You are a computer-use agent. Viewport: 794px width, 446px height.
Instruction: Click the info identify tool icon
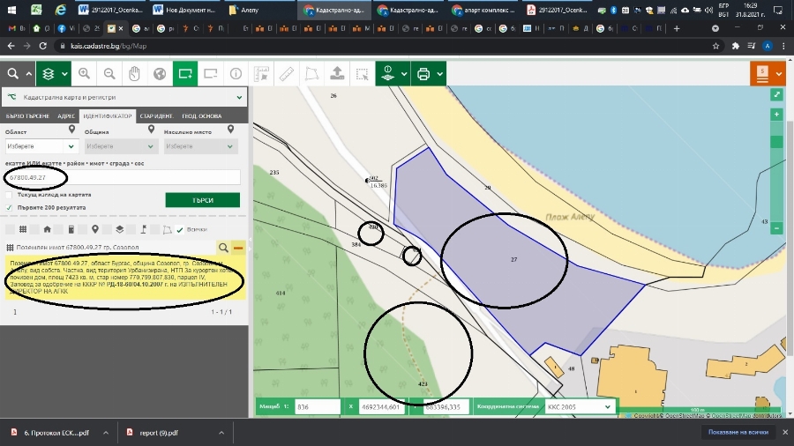tap(236, 74)
